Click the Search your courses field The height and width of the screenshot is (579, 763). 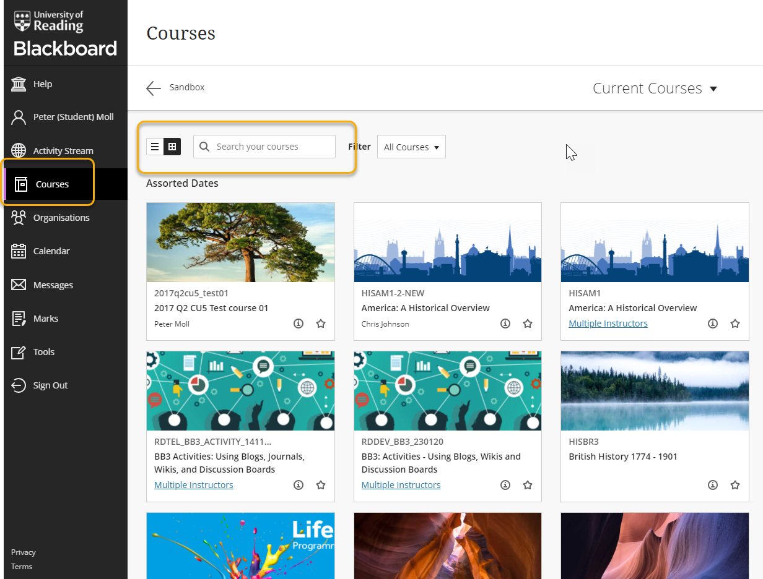(264, 147)
